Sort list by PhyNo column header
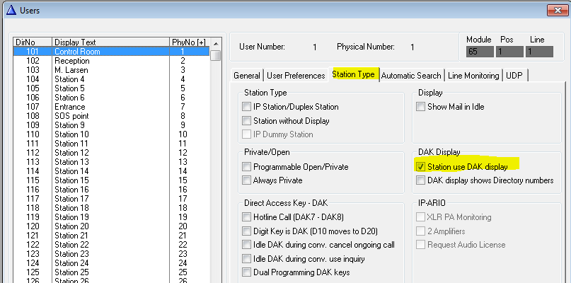Screen dimensions: 571x283 (188, 42)
